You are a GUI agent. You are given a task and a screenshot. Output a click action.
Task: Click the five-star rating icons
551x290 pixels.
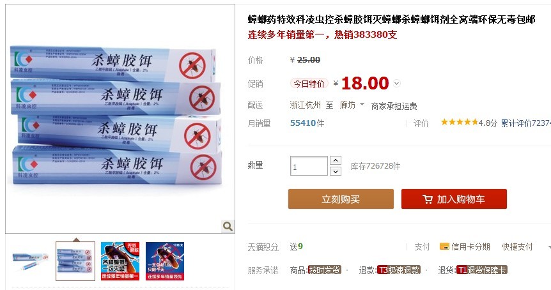(x=460, y=122)
